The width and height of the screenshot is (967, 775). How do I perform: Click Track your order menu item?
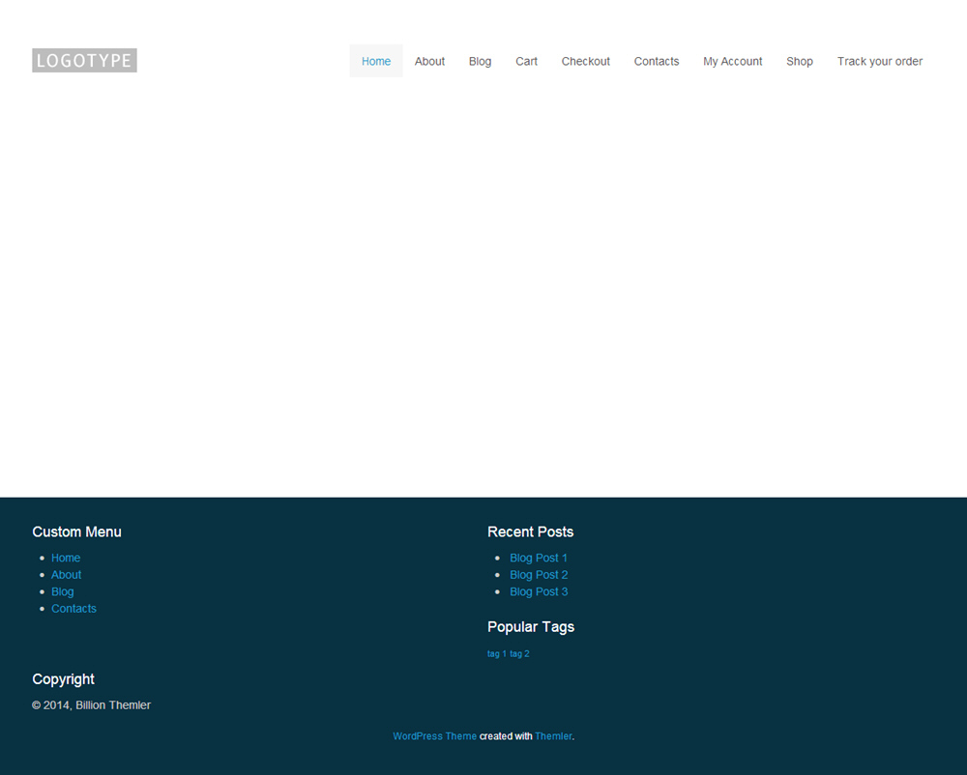879,61
